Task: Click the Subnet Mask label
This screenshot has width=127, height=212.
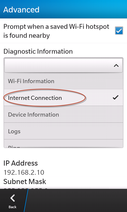Action: click(x=25, y=182)
